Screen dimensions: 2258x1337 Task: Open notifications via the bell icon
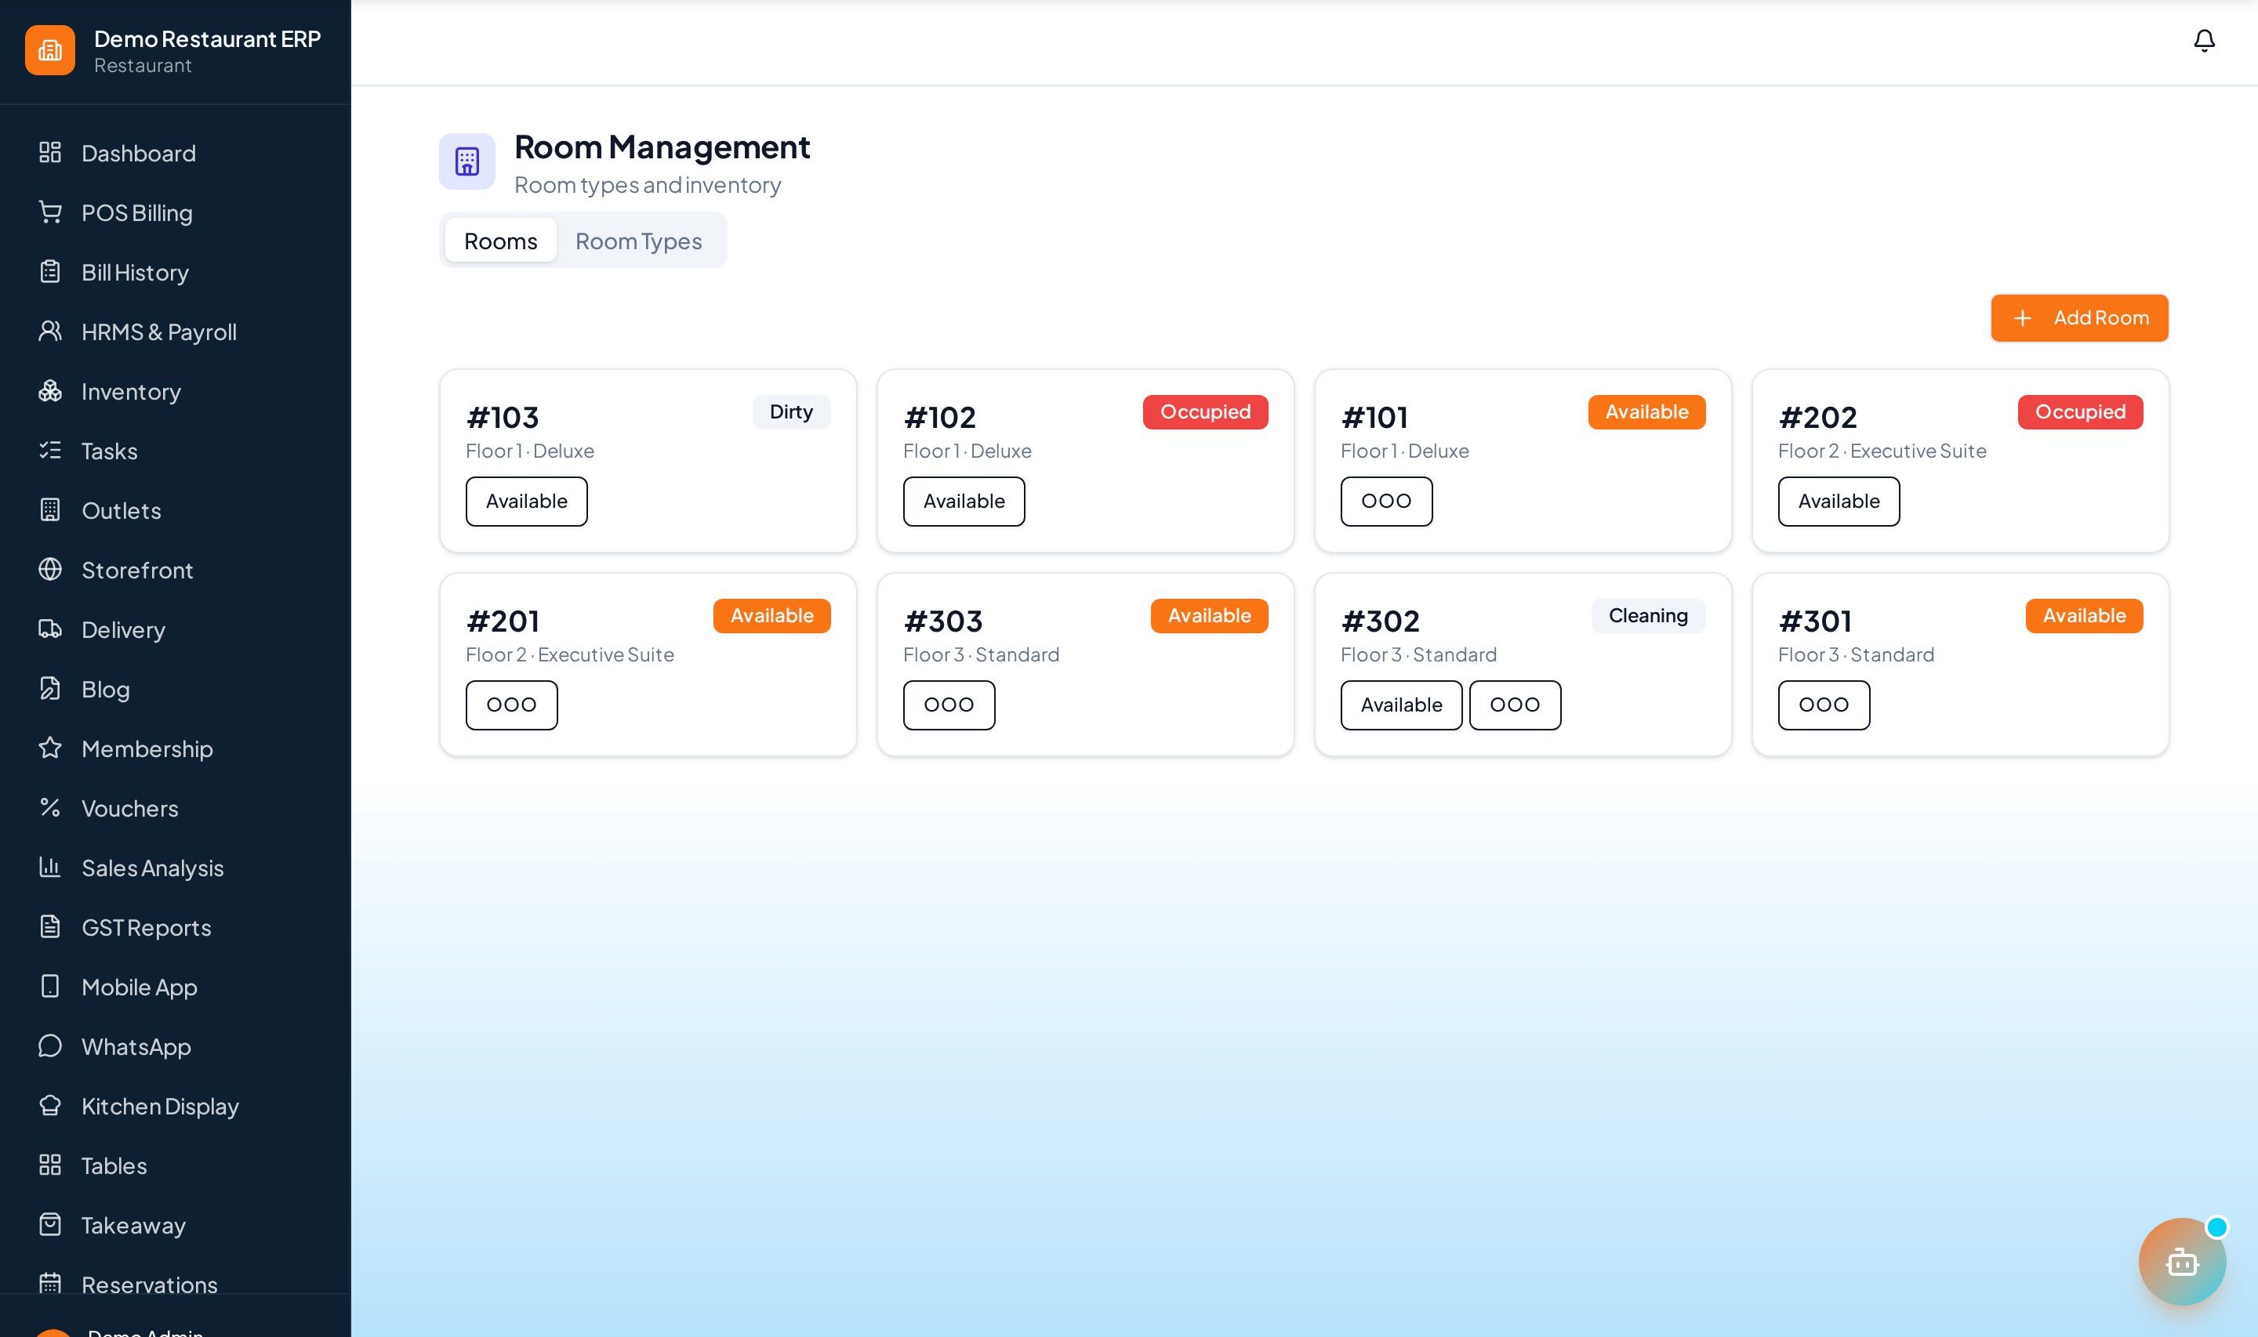tap(2204, 41)
